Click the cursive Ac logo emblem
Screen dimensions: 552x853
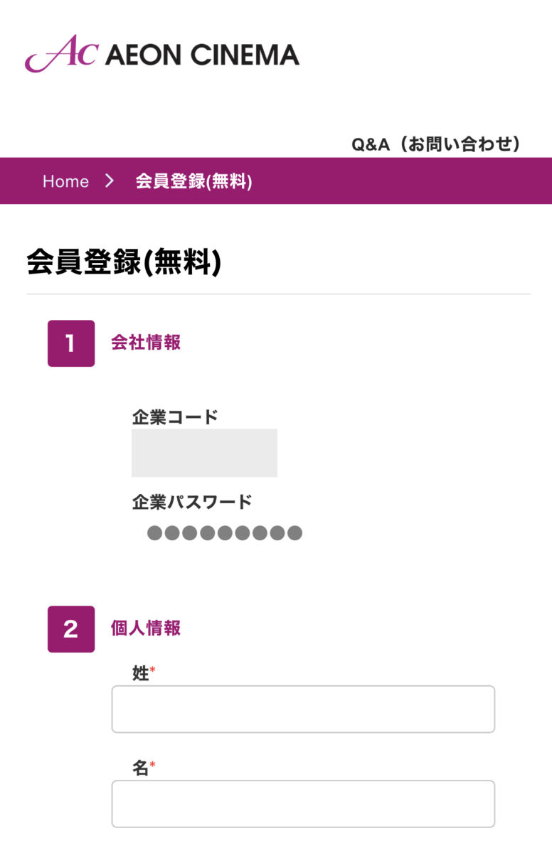point(60,53)
